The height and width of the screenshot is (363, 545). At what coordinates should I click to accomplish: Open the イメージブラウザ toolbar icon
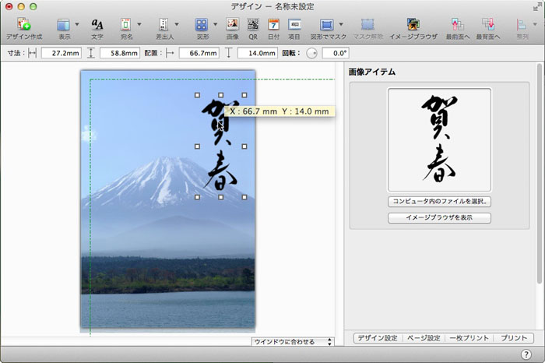click(413, 26)
